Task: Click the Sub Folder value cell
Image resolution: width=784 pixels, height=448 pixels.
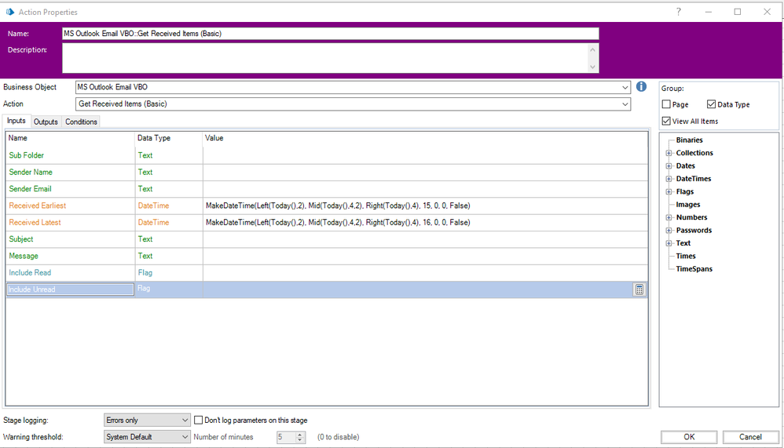Action: [x=425, y=155]
